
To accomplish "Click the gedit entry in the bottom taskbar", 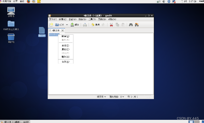I will tap(15, 122).
